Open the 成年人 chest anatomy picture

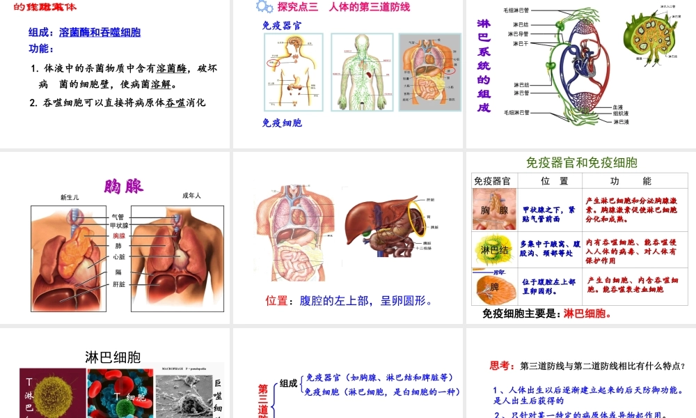177,258
